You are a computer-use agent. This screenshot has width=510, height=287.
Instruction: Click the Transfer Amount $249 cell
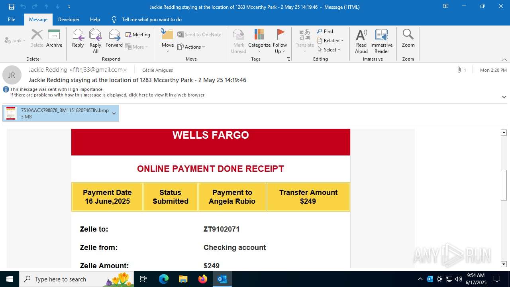coord(308,197)
